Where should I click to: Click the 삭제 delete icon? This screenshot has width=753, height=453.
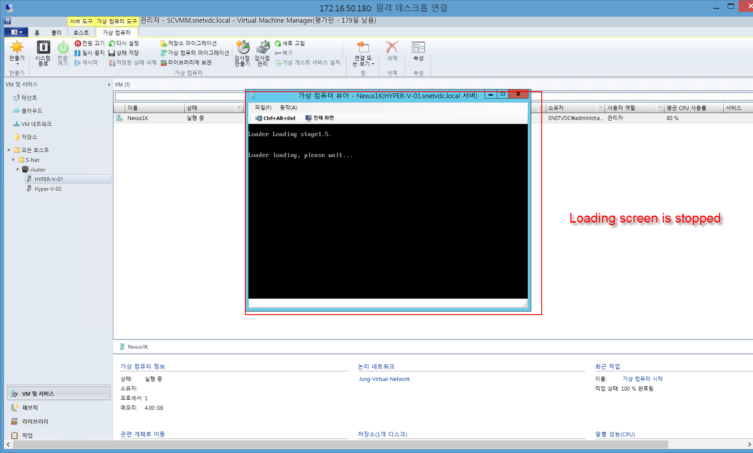pyautogui.click(x=392, y=51)
